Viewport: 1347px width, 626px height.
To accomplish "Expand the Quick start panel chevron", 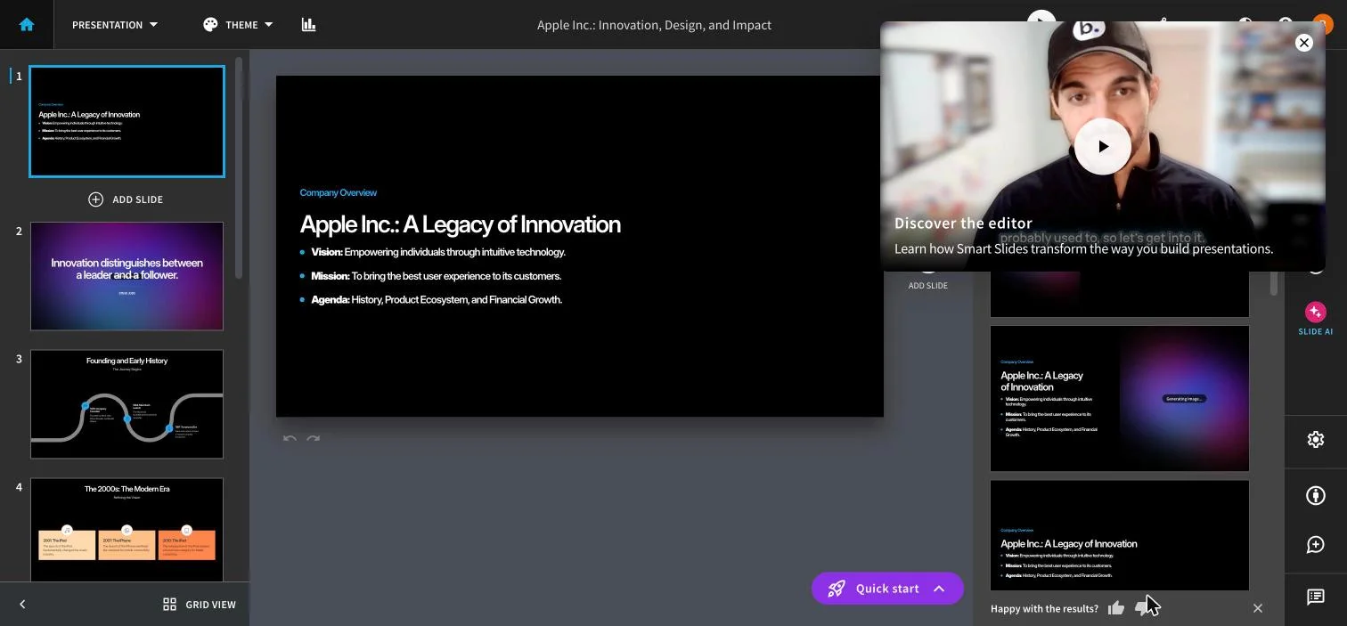I will (938, 589).
